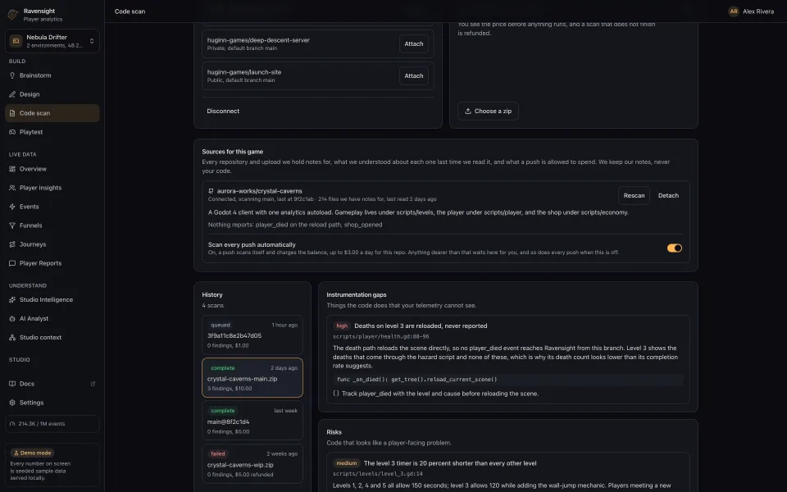787x492 pixels.
Task: Click the high severity badge
Action: pyautogui.click(x=342, y=326)
